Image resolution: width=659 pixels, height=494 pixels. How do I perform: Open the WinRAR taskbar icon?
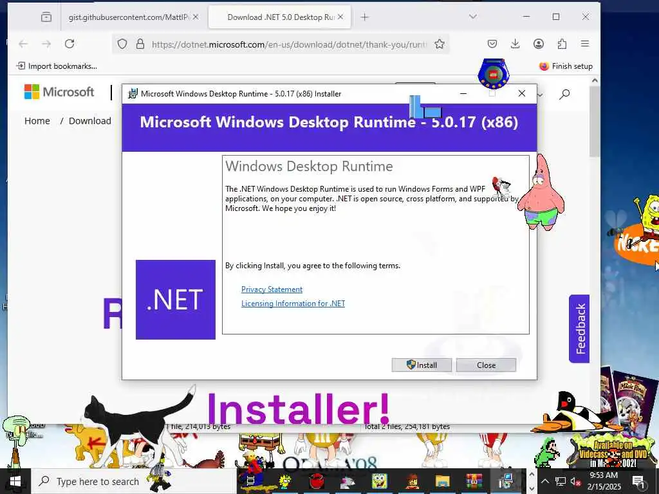474,481
